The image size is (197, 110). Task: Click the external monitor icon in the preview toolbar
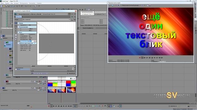coord(112,5)
